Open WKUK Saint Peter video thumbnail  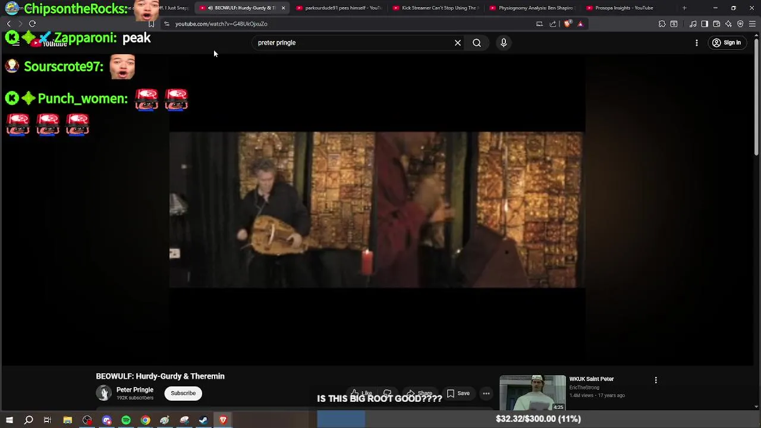(533, 393)
